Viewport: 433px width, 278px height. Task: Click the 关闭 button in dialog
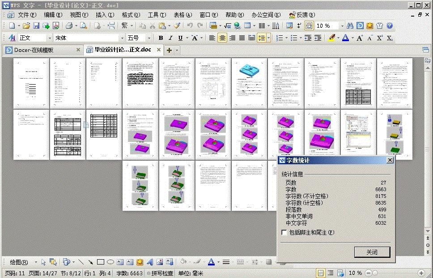(x=372, y=252)
